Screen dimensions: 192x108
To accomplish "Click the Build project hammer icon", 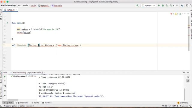I will tap(137, 5).
